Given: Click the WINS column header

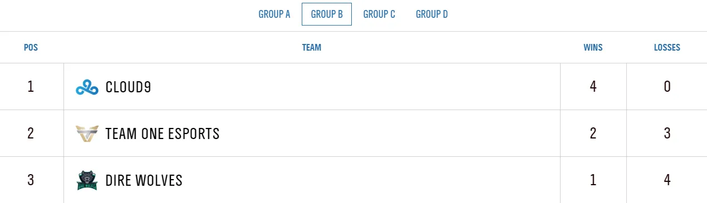Looking at the screenshot, I should [x=593, y=48].
